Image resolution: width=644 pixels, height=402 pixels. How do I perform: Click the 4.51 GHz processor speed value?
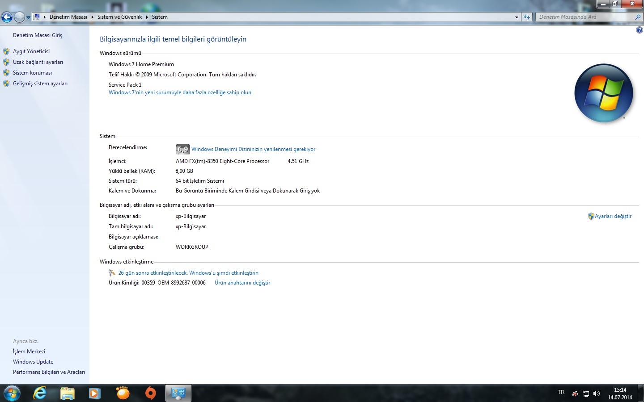[x=298, y=161]
